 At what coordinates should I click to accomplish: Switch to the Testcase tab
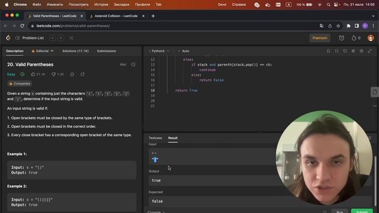point(155,138)
